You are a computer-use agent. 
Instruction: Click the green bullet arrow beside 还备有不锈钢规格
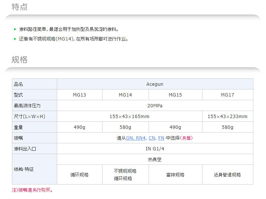point(15,39)
